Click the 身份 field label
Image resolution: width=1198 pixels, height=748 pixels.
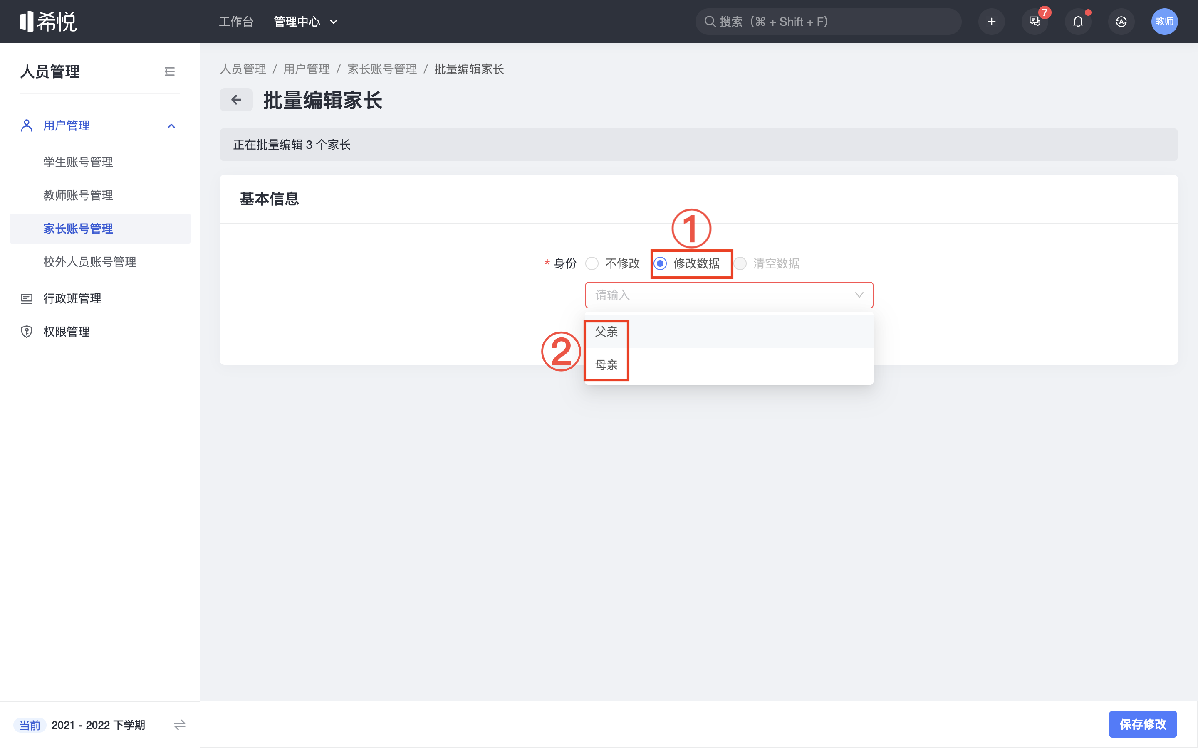point(565,264)
